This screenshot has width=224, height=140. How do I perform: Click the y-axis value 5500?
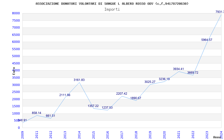(16, 49)
